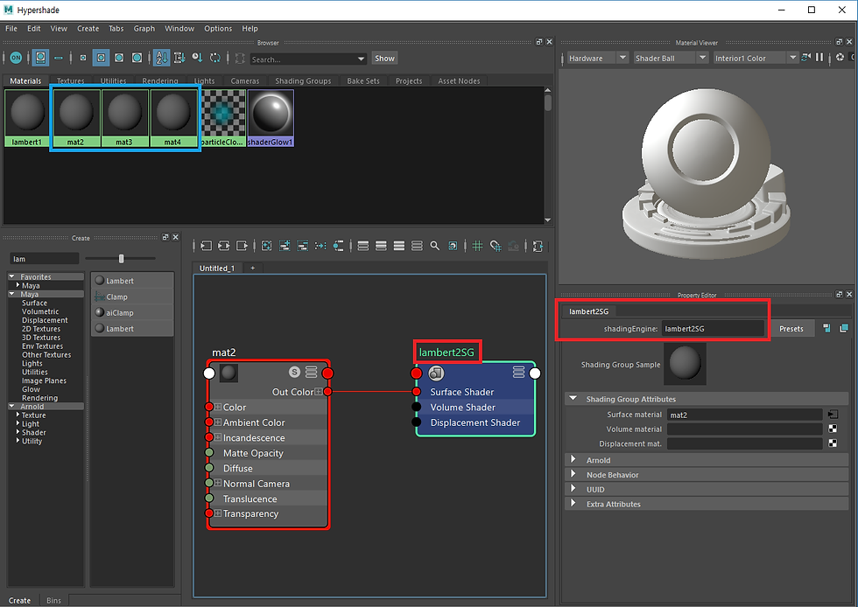
Task: Sort Browser materials by name A-Z
Action: coord(161,58)
